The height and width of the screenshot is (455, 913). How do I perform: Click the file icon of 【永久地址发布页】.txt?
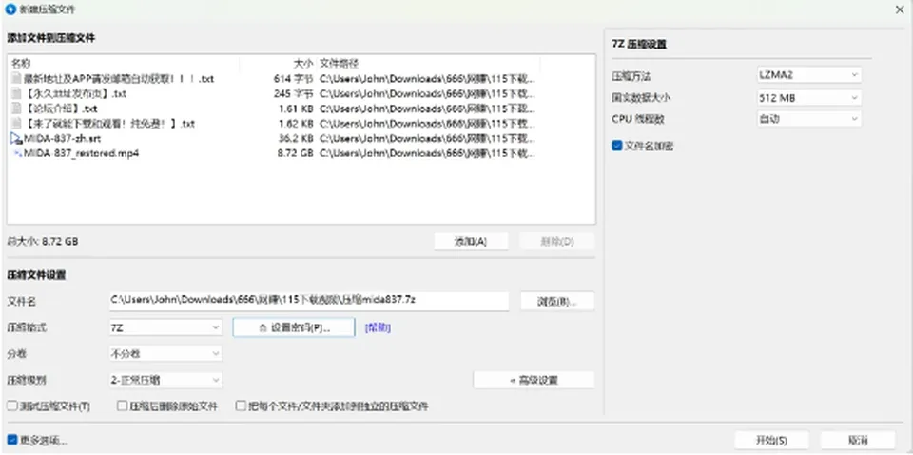16,94
